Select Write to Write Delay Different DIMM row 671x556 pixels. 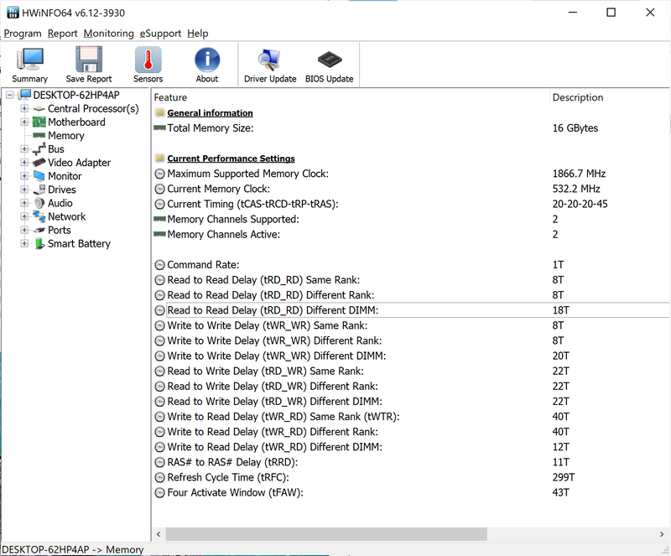[411, 356]
